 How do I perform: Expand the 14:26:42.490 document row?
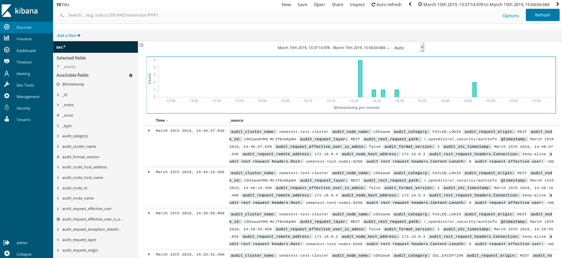[x=149, y=254]
